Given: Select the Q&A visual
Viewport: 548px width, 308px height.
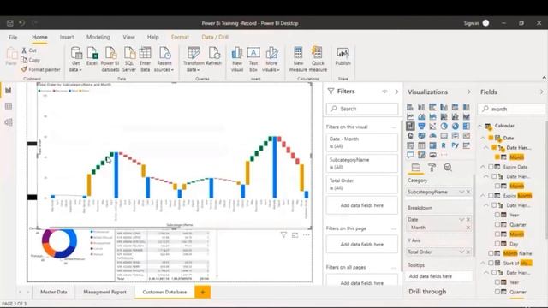Looking at the screenshot, I should (x=410, y=154).
